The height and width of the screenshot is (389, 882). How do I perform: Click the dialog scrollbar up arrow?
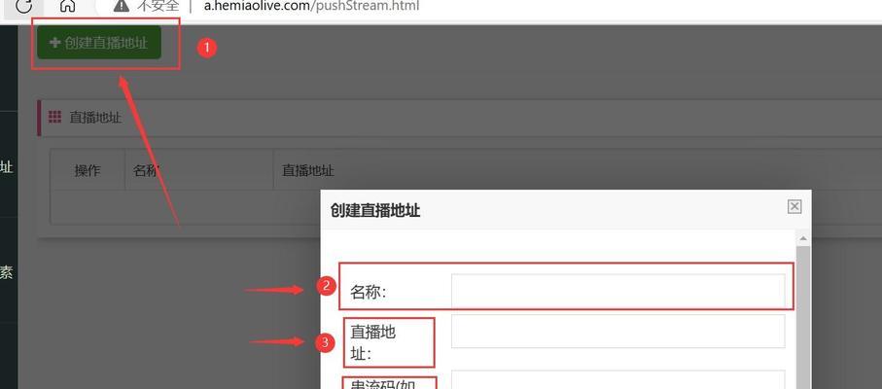(803, 238)
